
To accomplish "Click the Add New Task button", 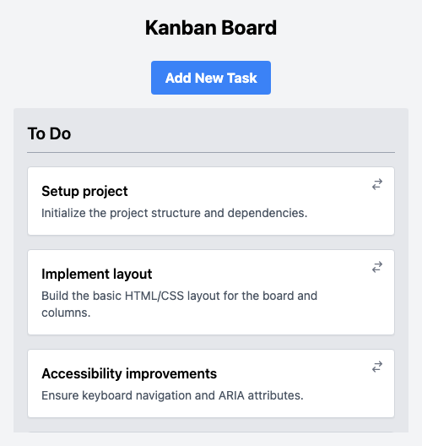I will [211, 78].
